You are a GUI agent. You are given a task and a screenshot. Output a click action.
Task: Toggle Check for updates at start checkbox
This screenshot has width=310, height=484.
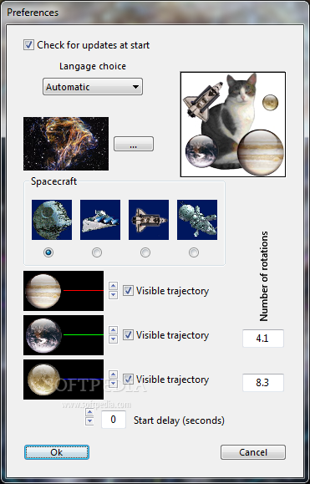(x=28, y=45)
